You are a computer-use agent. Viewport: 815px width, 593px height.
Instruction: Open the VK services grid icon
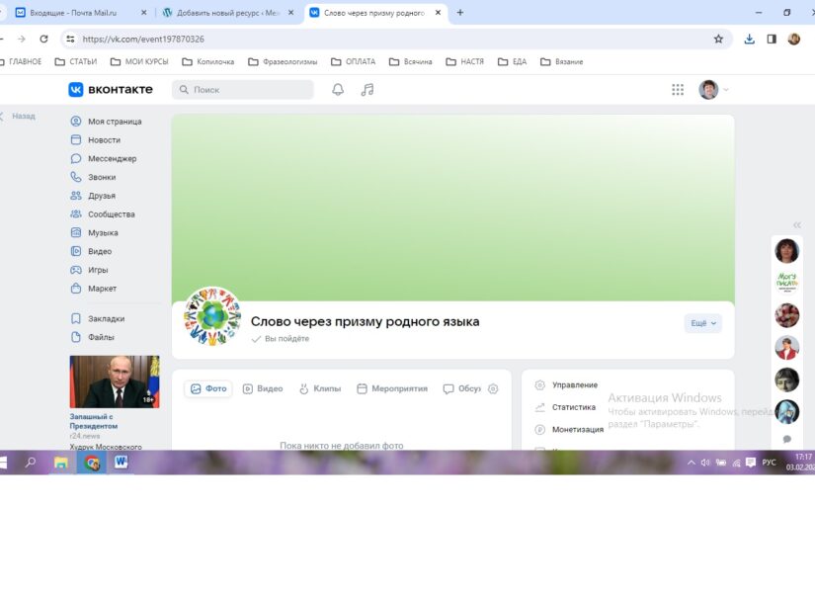pos(678,90)
